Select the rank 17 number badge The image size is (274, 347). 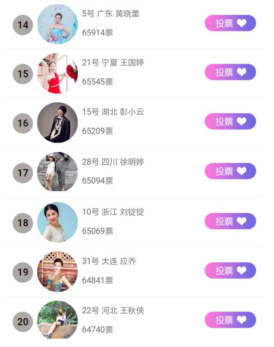(23, 173)
